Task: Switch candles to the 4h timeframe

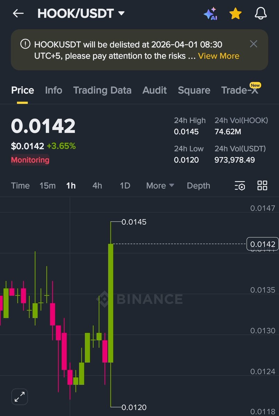Action: tap(97, 186)
